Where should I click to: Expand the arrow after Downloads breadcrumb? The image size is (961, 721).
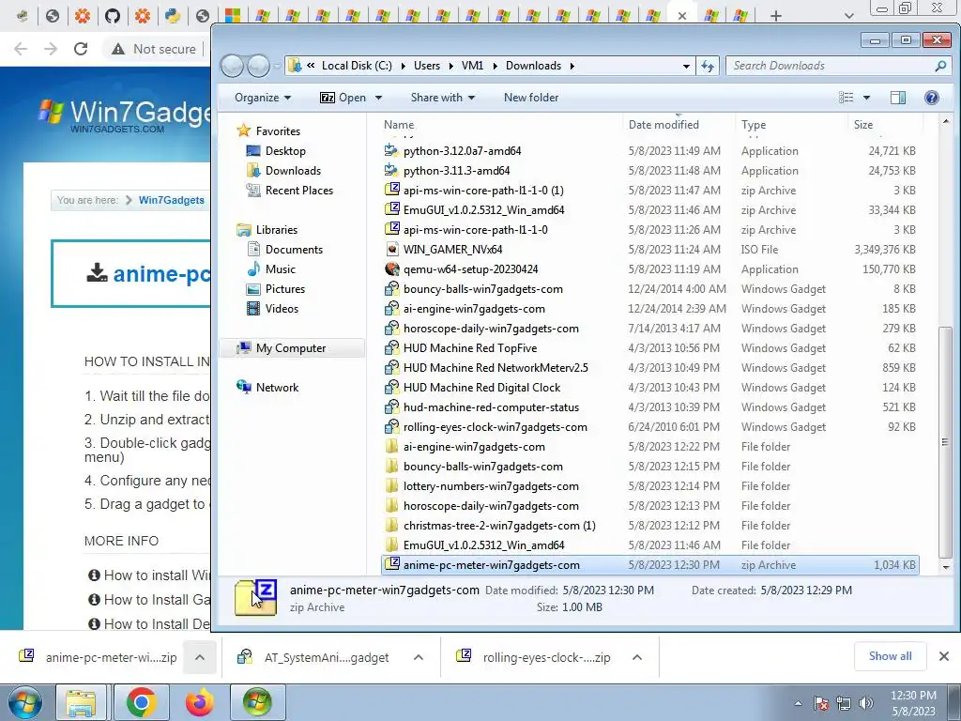(x=572, y=66)
